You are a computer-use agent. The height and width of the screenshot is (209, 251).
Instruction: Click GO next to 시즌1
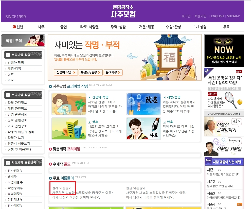(220, 170)
